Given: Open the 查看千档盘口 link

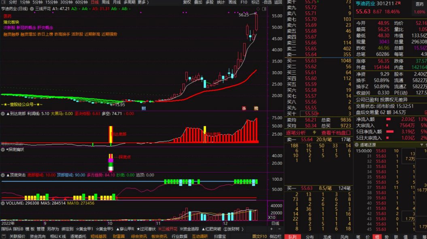Looking at the screenshot, I should [336, 133].
